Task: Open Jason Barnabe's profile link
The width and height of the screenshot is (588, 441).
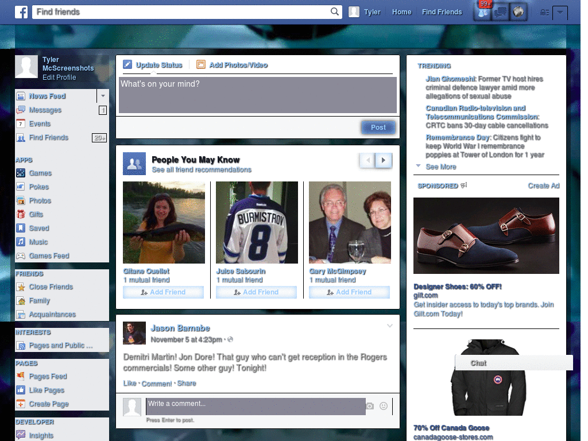Action: click(x=180, y=328)
